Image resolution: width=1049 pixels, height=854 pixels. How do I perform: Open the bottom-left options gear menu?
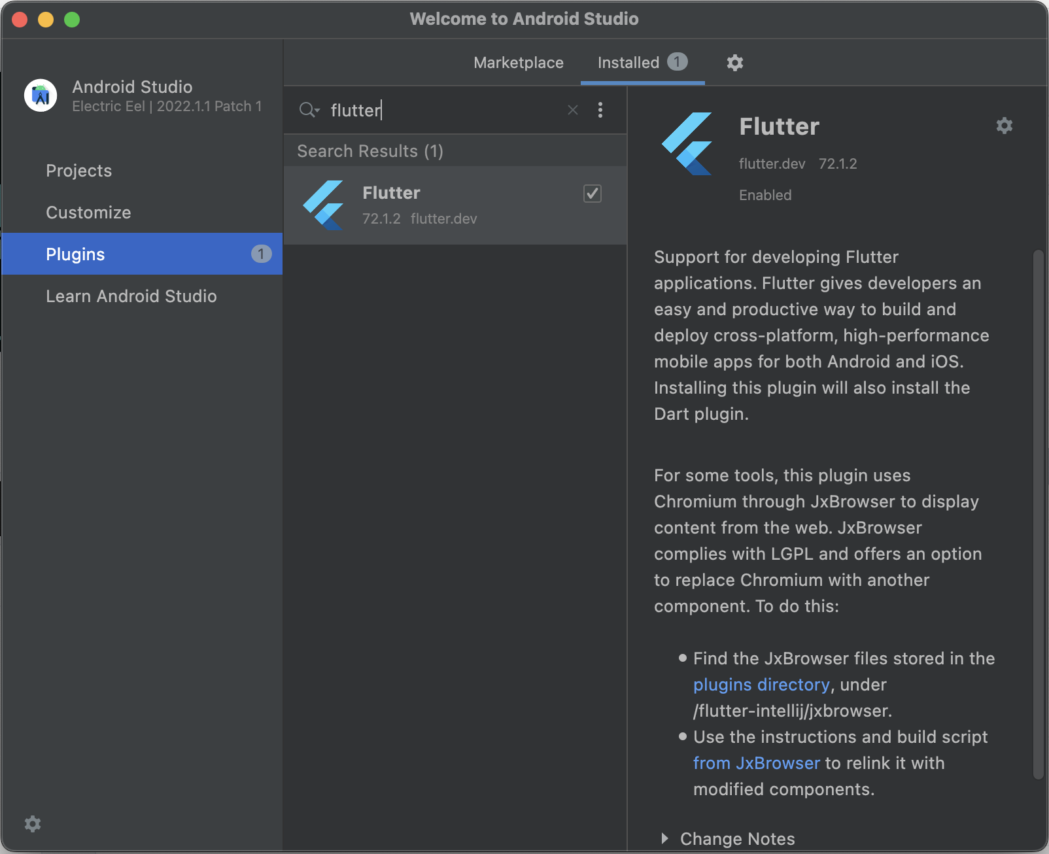pyautogui.click(x=33, y=824)
